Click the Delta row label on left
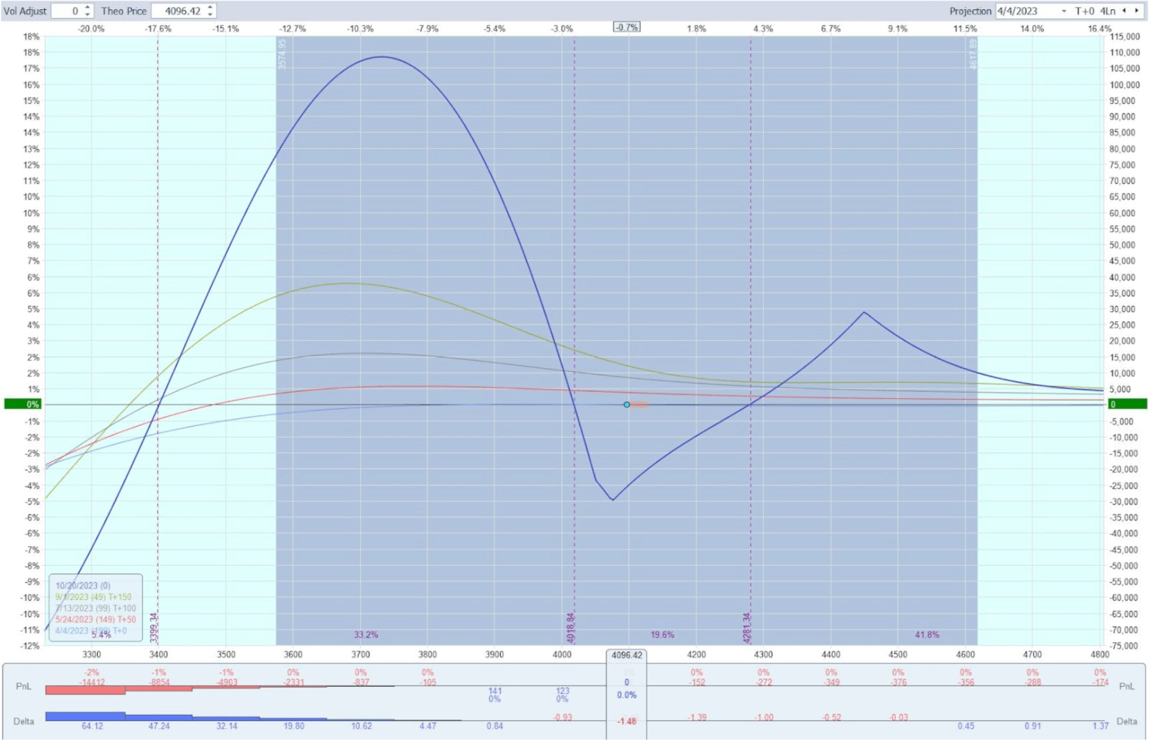The height and width of the screenshot is (742, 1149). 23,722
